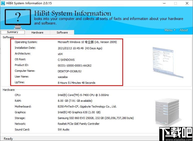Image resolution: width=193 pixels, height=141 pixels.
Task: Open the Software tab
Action: tap(62, 32)
